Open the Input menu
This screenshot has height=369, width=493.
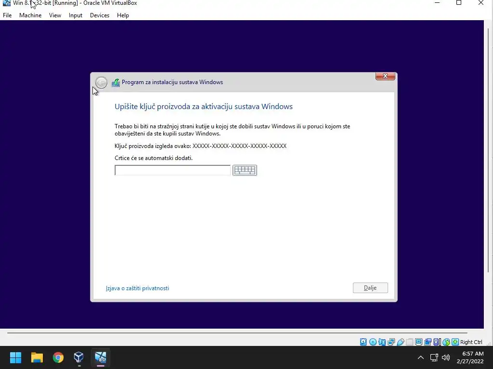click(x=76, y=15)
